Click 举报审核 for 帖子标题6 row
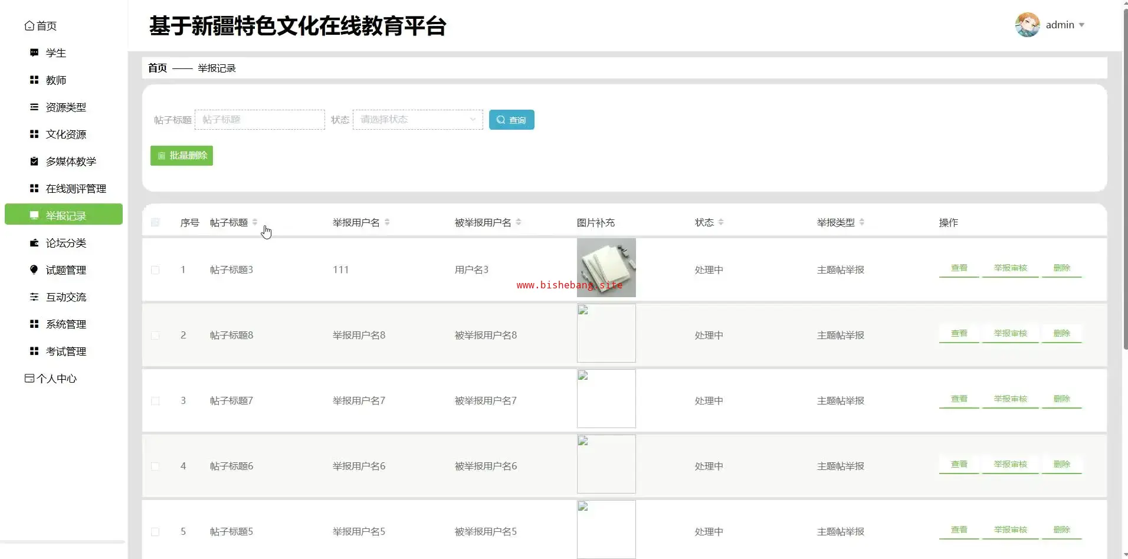The width and height of the screenshot is (1128, 559). tap(1011, 465)
